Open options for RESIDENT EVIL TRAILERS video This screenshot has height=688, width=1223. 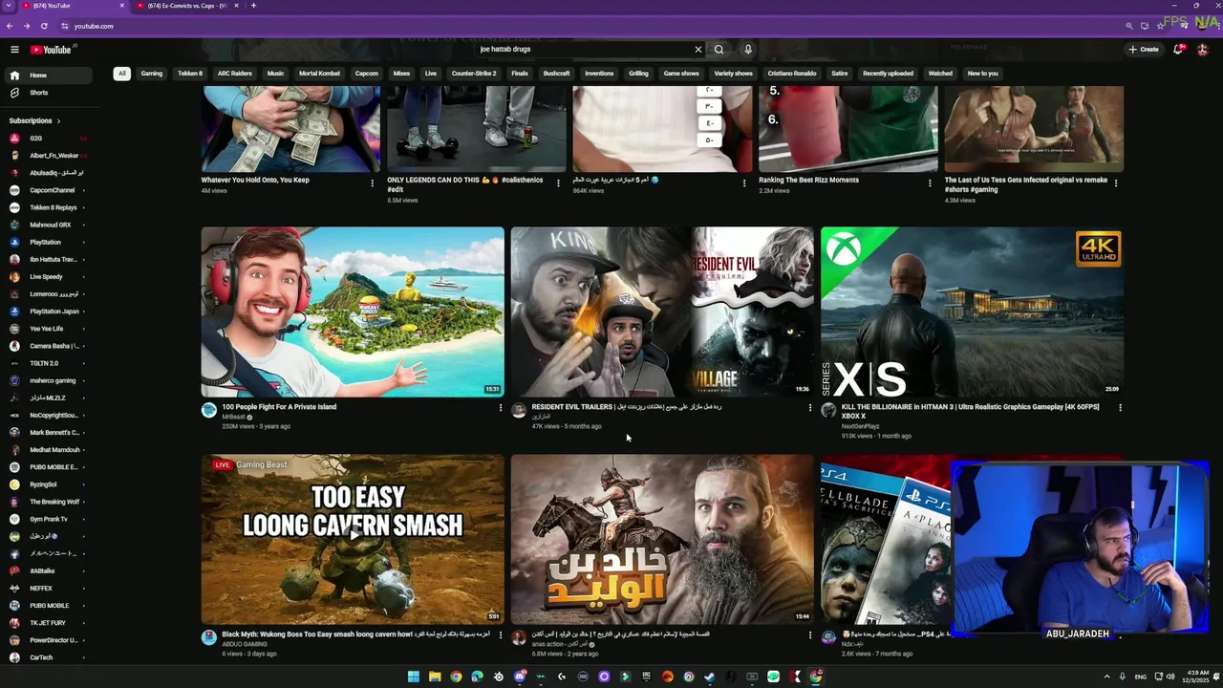[809, 408]
